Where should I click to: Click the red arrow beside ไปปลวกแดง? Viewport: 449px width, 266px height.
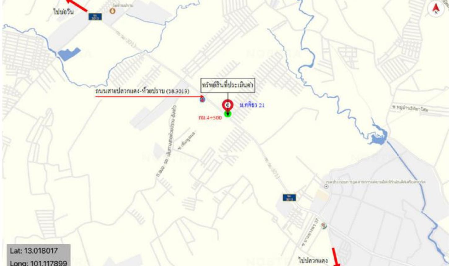pos(336,257)
